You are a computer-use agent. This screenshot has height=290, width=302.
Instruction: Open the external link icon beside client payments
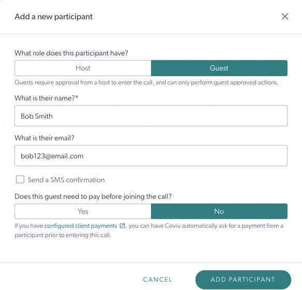[x=123, y=226]
